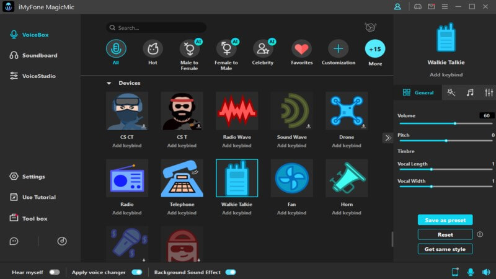The width and height of the screenshot is (496, 279).
Task: Open Use Tutorial
Action: pyautogui.click(x=33, y=197)
